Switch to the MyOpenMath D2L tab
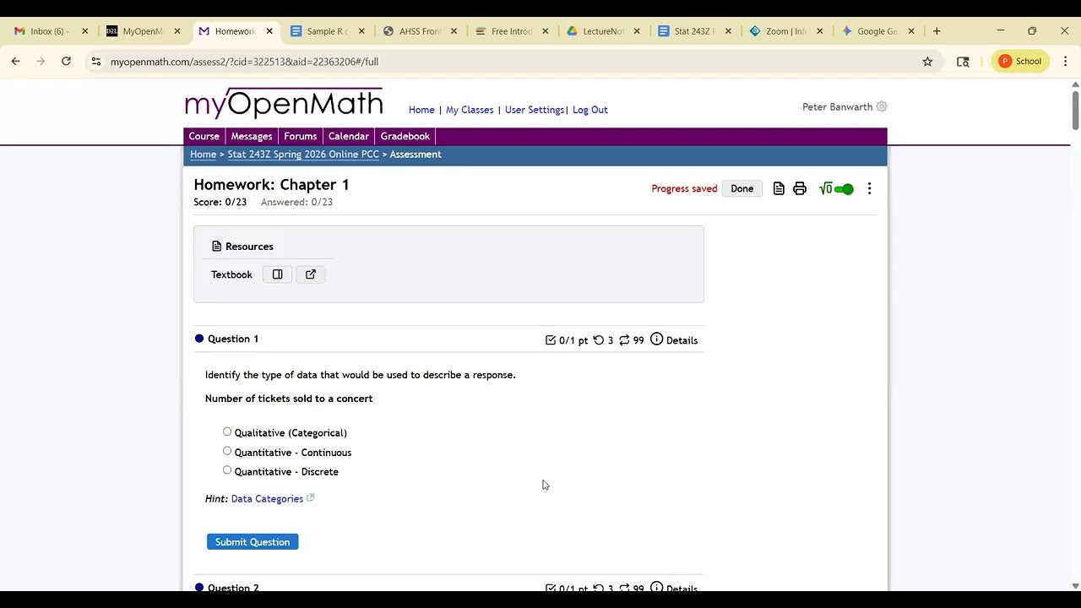 pyautogui.click(x=142, y=31)
